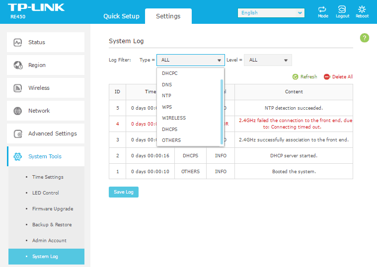This screenshot has height=267, width=377.
Task: Go to the Firmware Upgrade page
Action: (53, 209)
